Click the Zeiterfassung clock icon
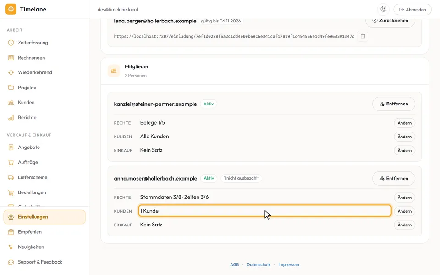 [x=11, y=43]
